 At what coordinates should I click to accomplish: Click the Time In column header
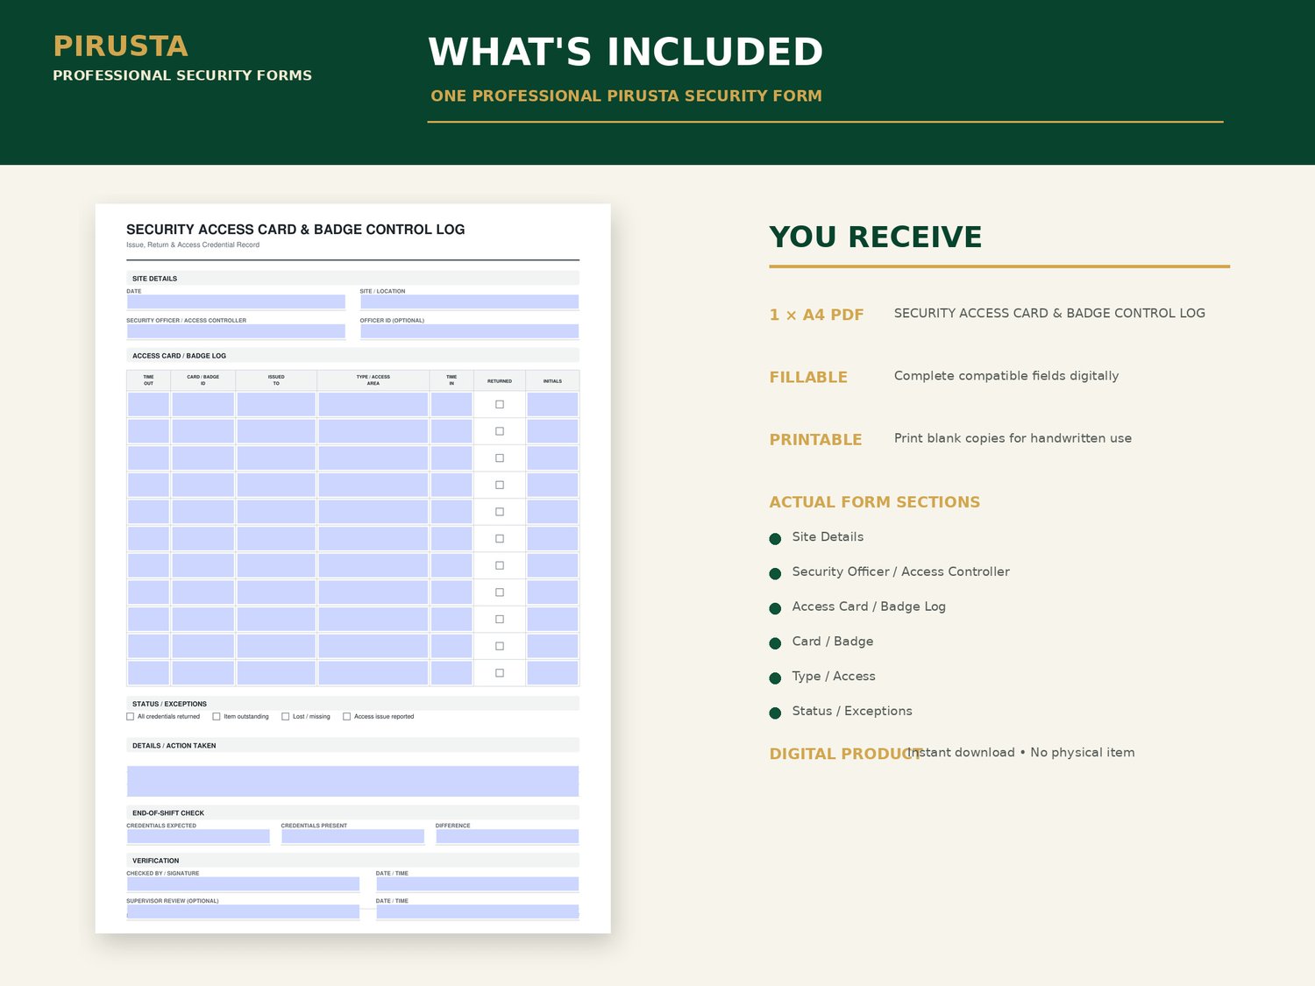click(x=451, y=380)
